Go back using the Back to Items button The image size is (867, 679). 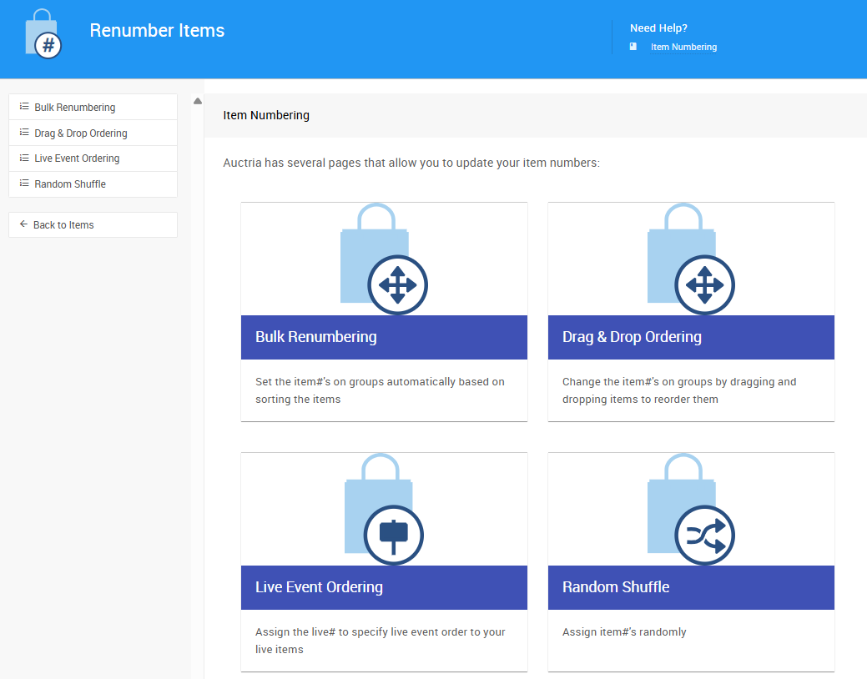click(x=63, y=225)
